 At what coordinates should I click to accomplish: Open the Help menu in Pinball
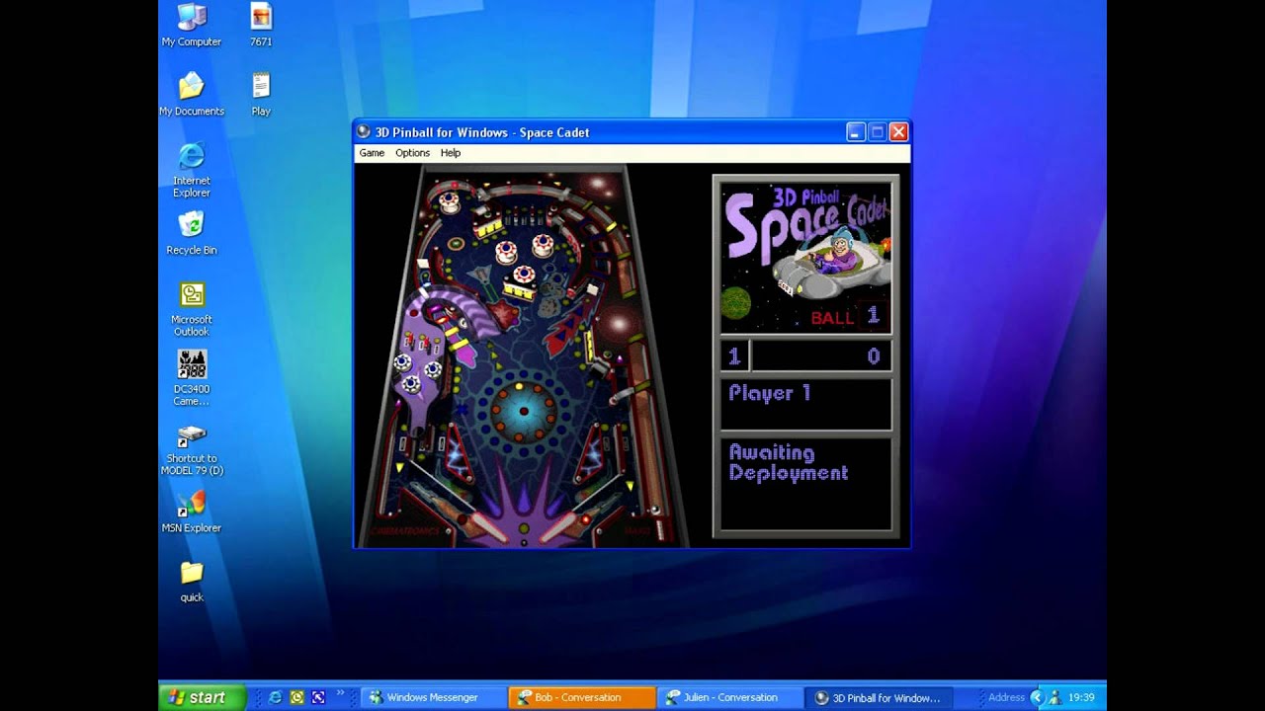(x=451, y=153)
